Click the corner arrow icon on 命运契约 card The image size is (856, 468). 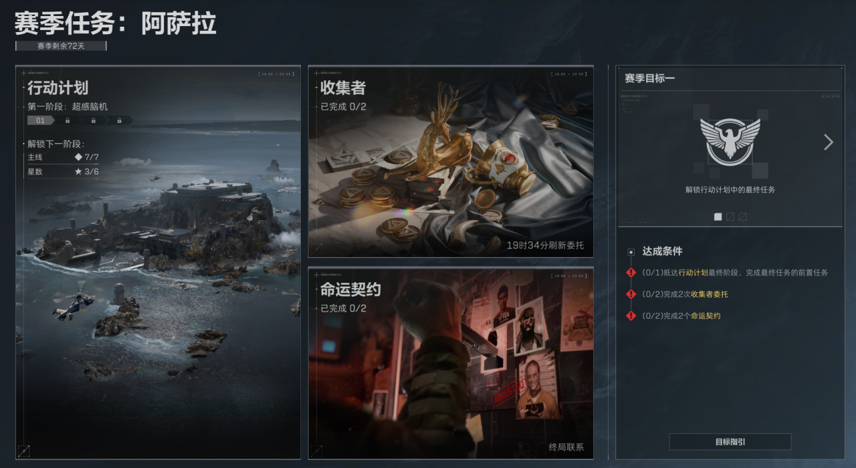click(317, 451)
